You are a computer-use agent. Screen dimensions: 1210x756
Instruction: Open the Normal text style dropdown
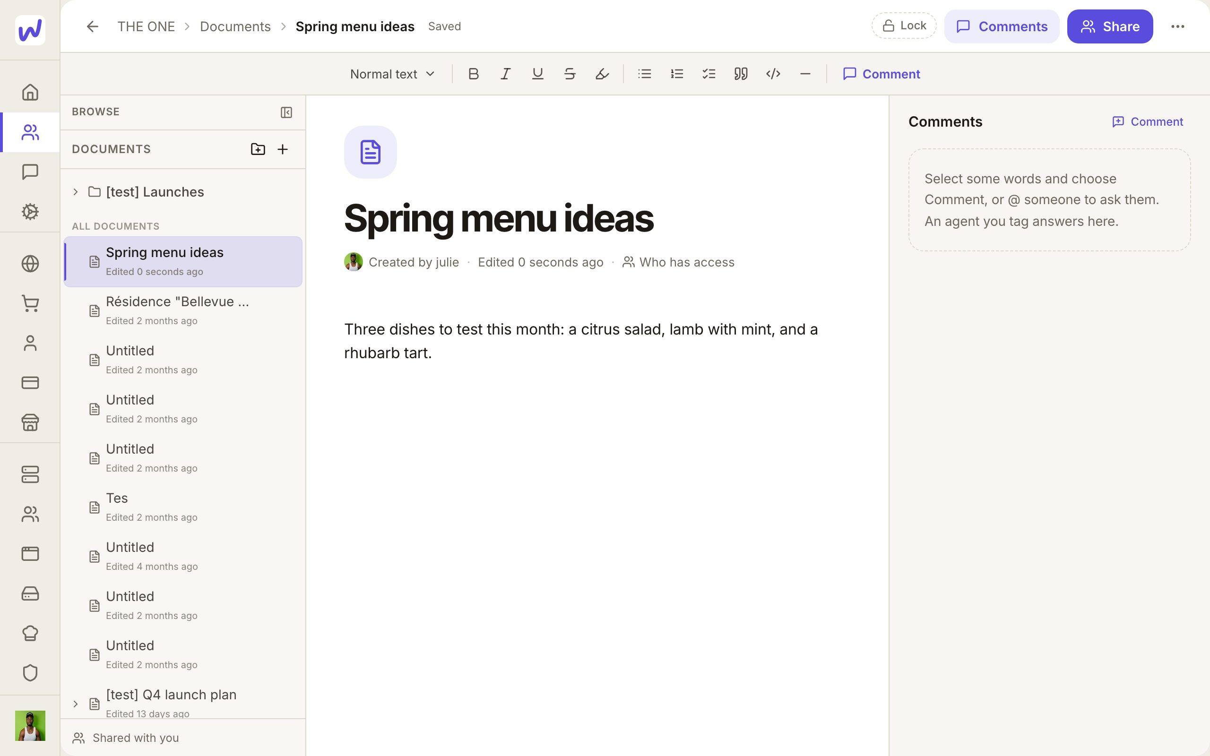[392, 74]
